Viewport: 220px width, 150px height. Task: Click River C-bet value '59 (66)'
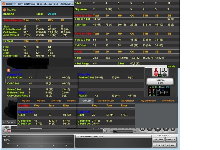[x=67, y=115]
